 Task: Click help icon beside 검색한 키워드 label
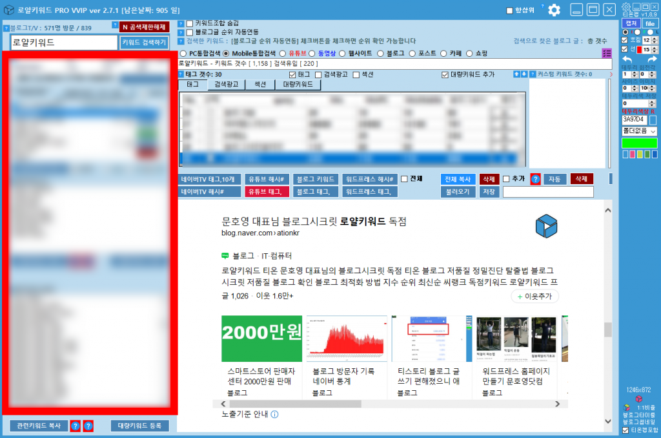tap(181, 41)
